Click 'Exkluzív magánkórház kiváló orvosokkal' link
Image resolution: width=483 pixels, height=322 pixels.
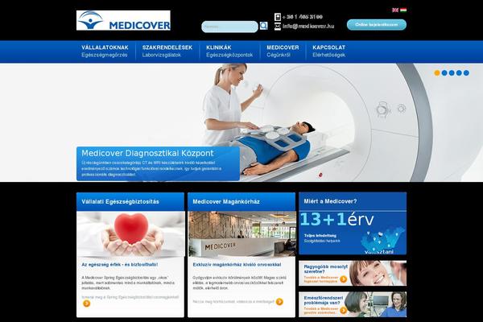pos(237,264)
